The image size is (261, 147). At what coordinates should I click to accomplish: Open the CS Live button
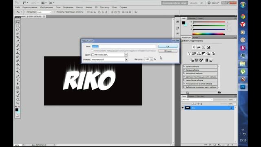pos(213,3)
